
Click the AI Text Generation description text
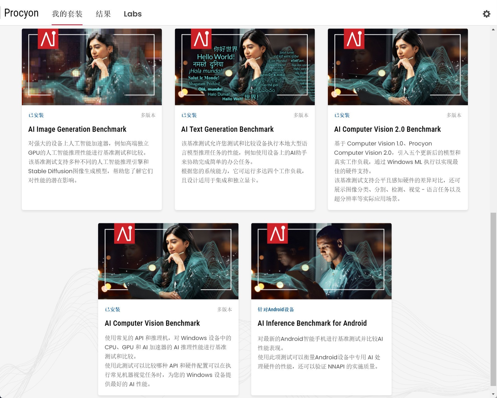(x=244, y=162)
